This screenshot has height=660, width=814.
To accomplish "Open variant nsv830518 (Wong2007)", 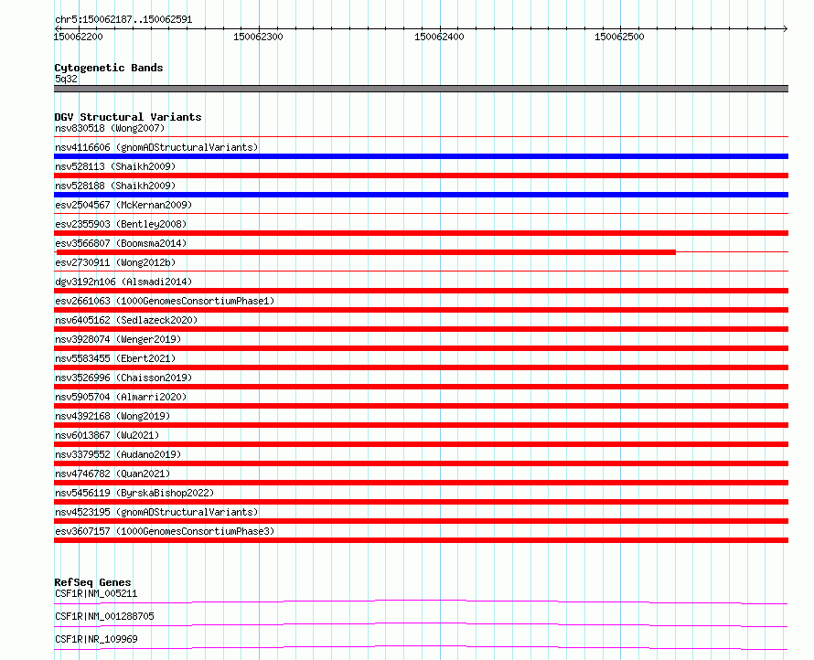I will tap(110, 128).
